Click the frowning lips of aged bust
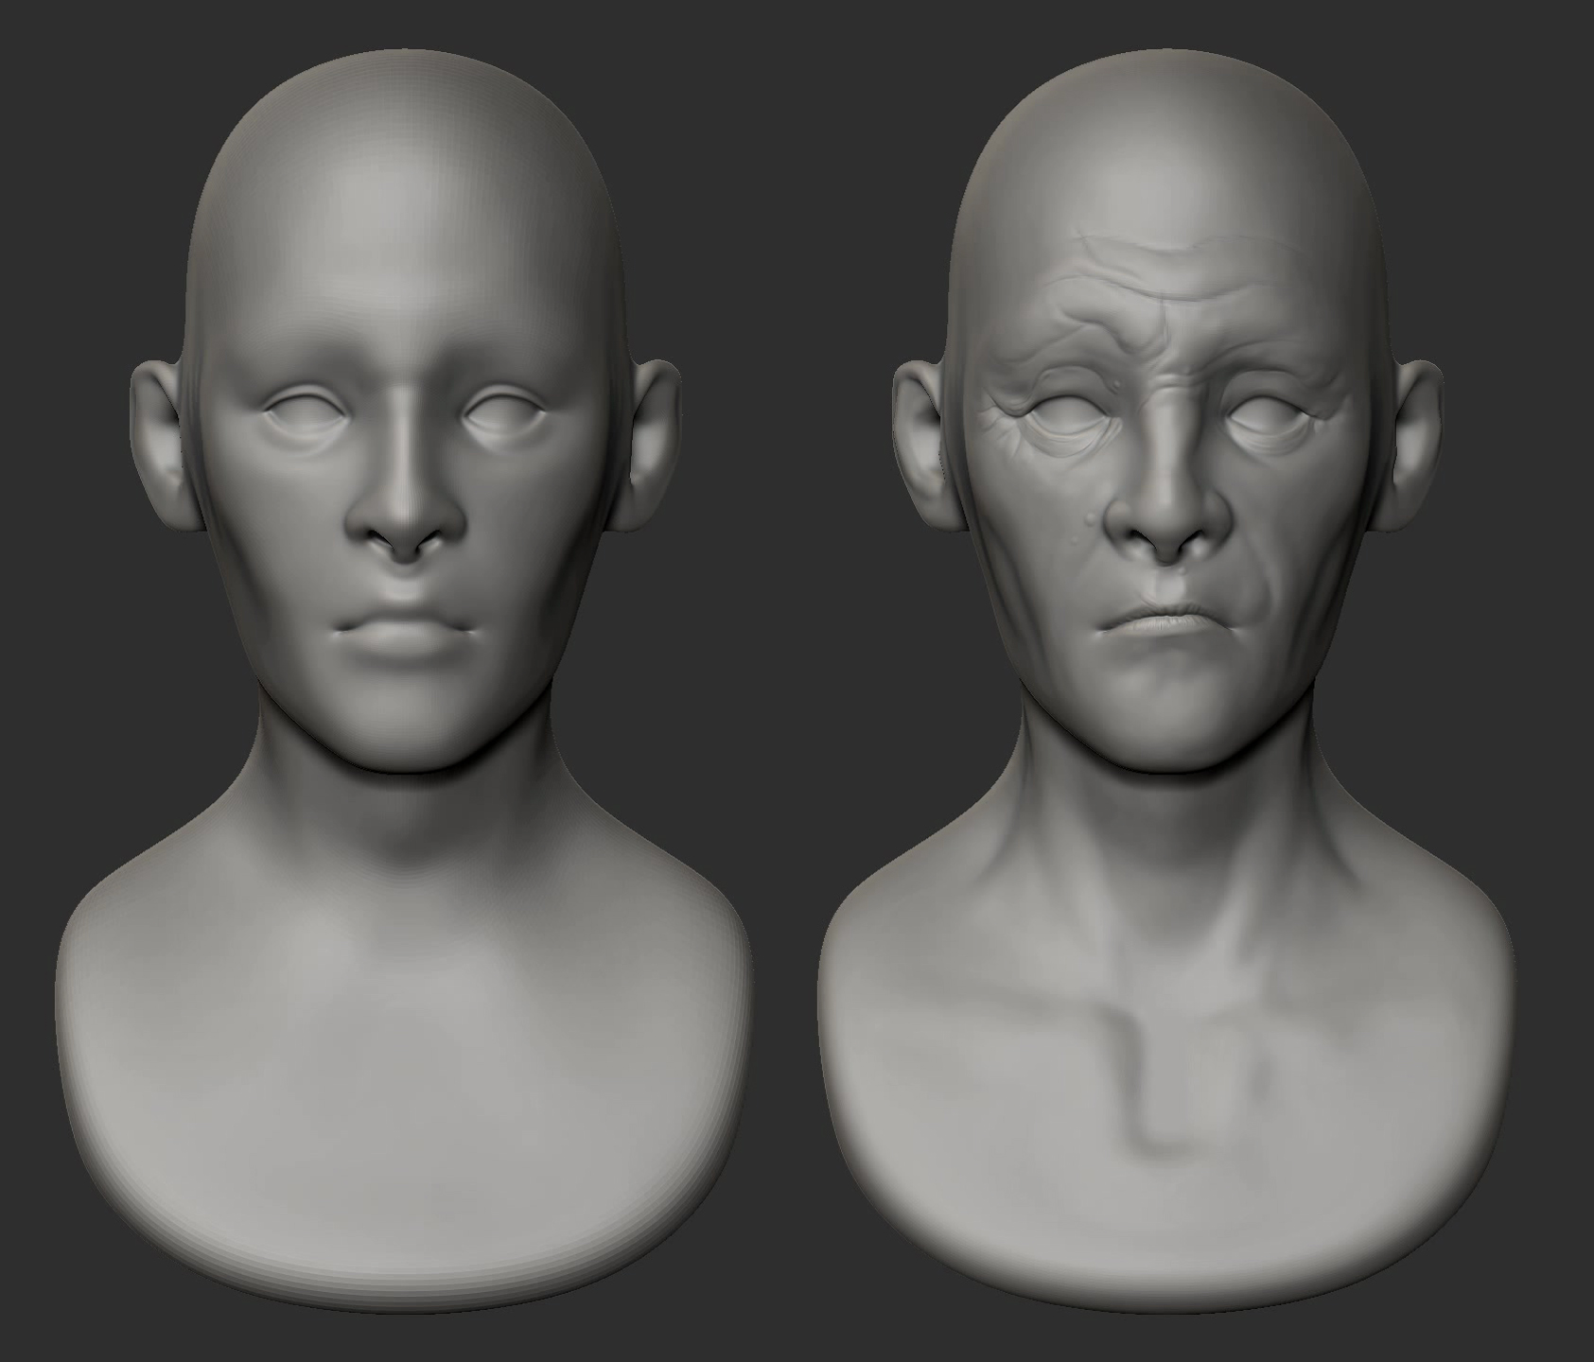Viewport: 1594px width, 1362px height. (1162, 624)
